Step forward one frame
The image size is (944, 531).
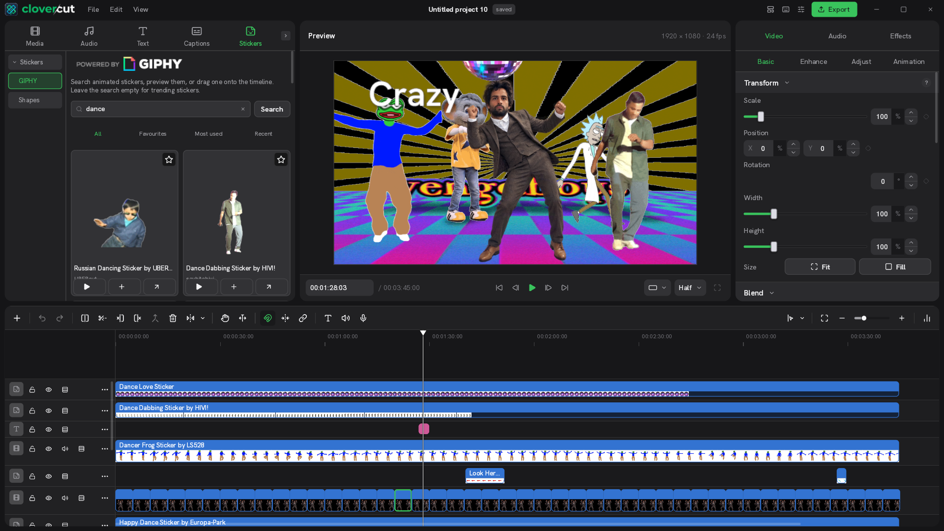(x=548, y=288)
